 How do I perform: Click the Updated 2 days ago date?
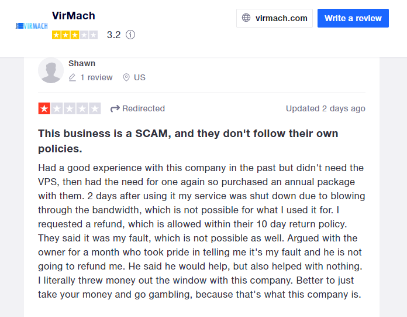(326, 108)
